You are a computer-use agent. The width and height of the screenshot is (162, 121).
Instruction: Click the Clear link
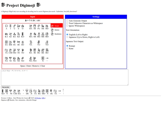tap(43, 66)
